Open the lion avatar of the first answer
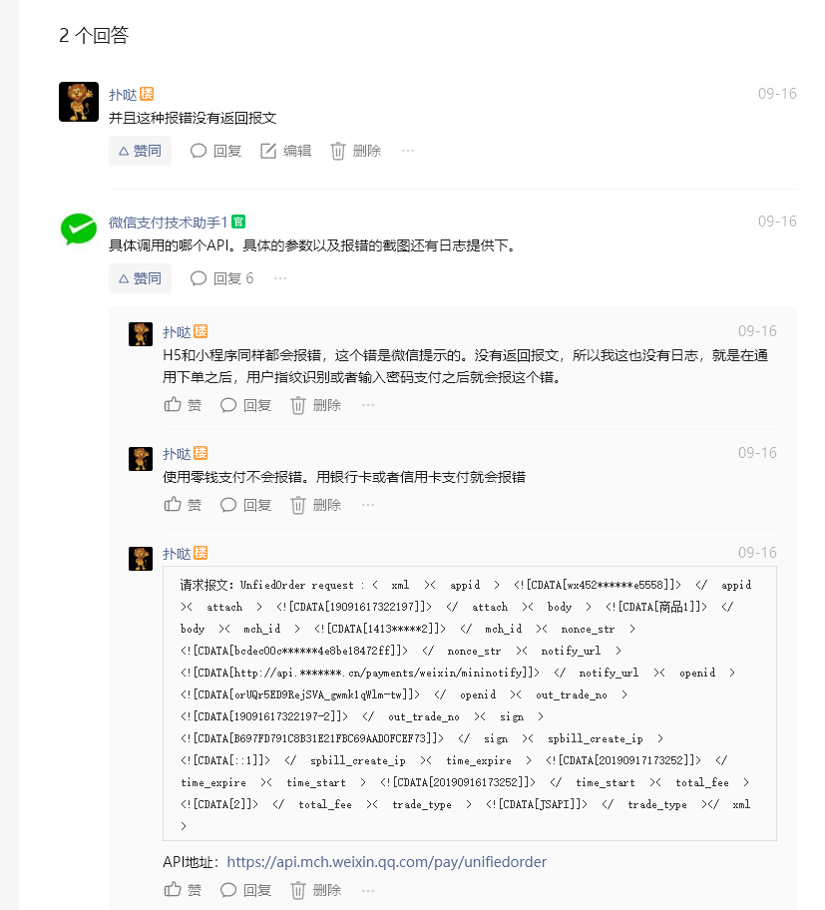 tap(79, 102)
